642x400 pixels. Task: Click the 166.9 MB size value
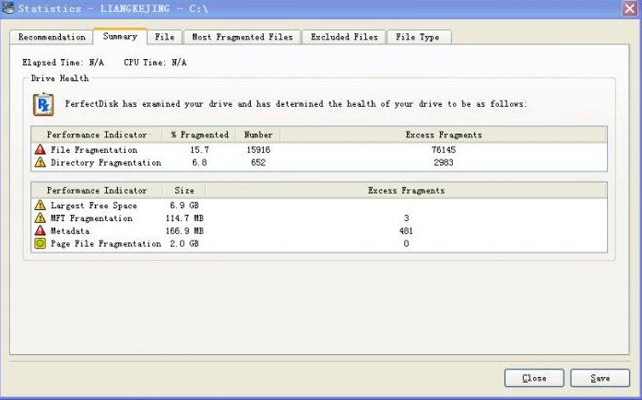[184, 230]
